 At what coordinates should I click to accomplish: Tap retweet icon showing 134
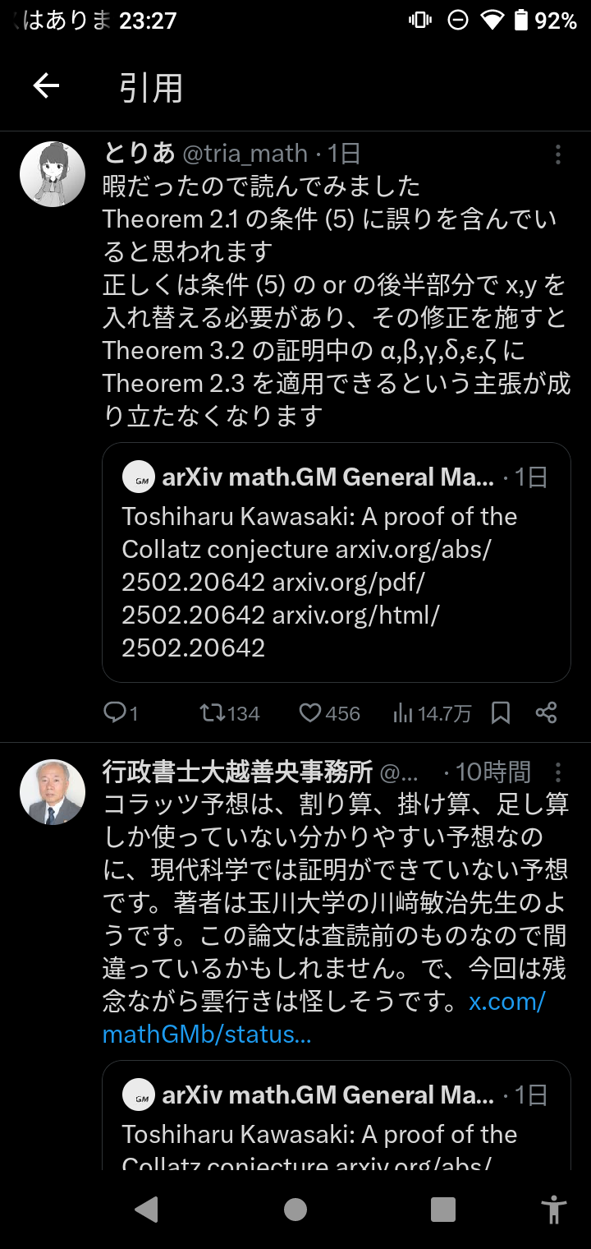[x=212, y=712]
